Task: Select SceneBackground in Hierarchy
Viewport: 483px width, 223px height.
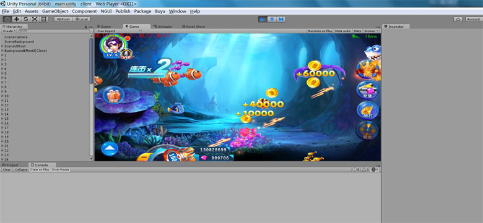Action: click(19, 41)
